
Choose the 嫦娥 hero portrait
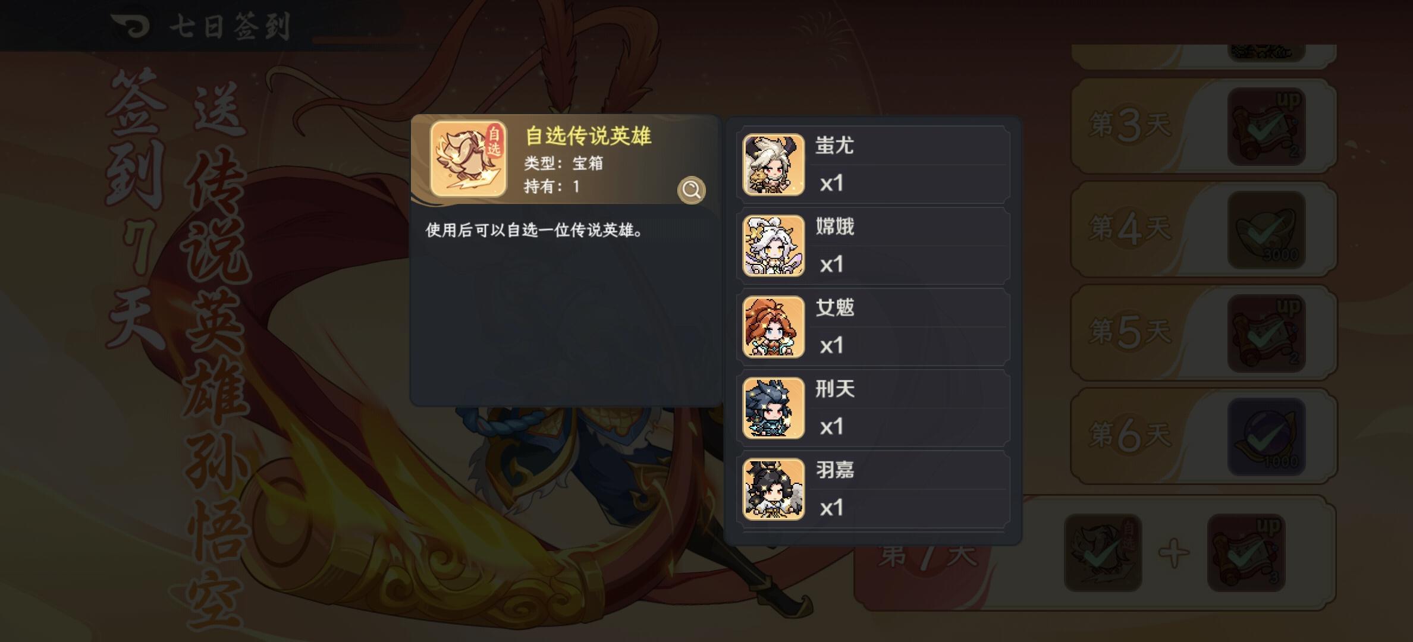[774, 246]
